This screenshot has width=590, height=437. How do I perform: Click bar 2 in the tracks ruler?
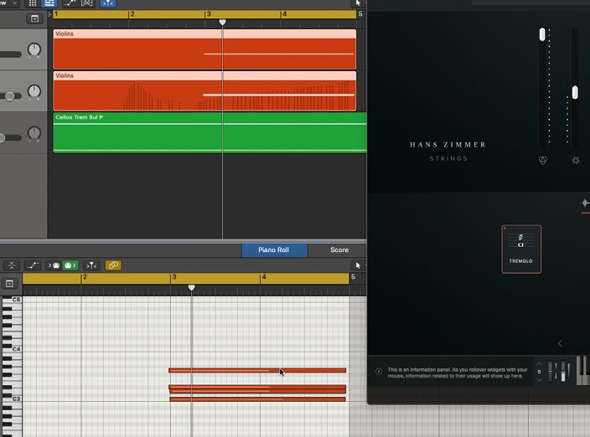click(132, 14)
